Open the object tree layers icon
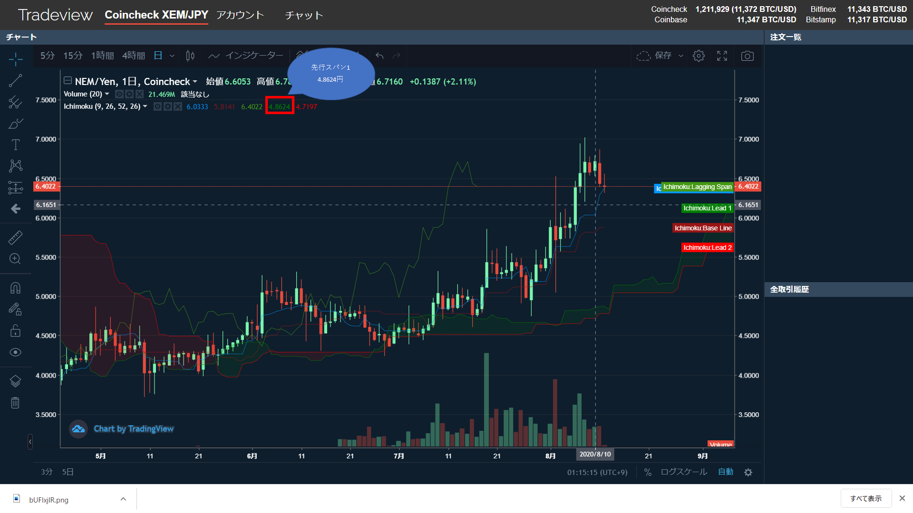913x513 pixels. tap(15, 381)
